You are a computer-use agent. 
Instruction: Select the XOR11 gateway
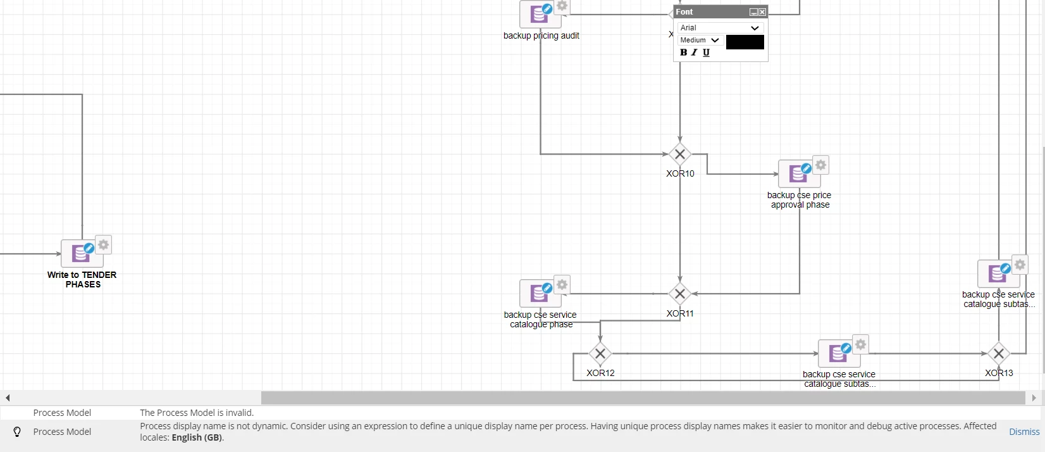tap(680, 294)
